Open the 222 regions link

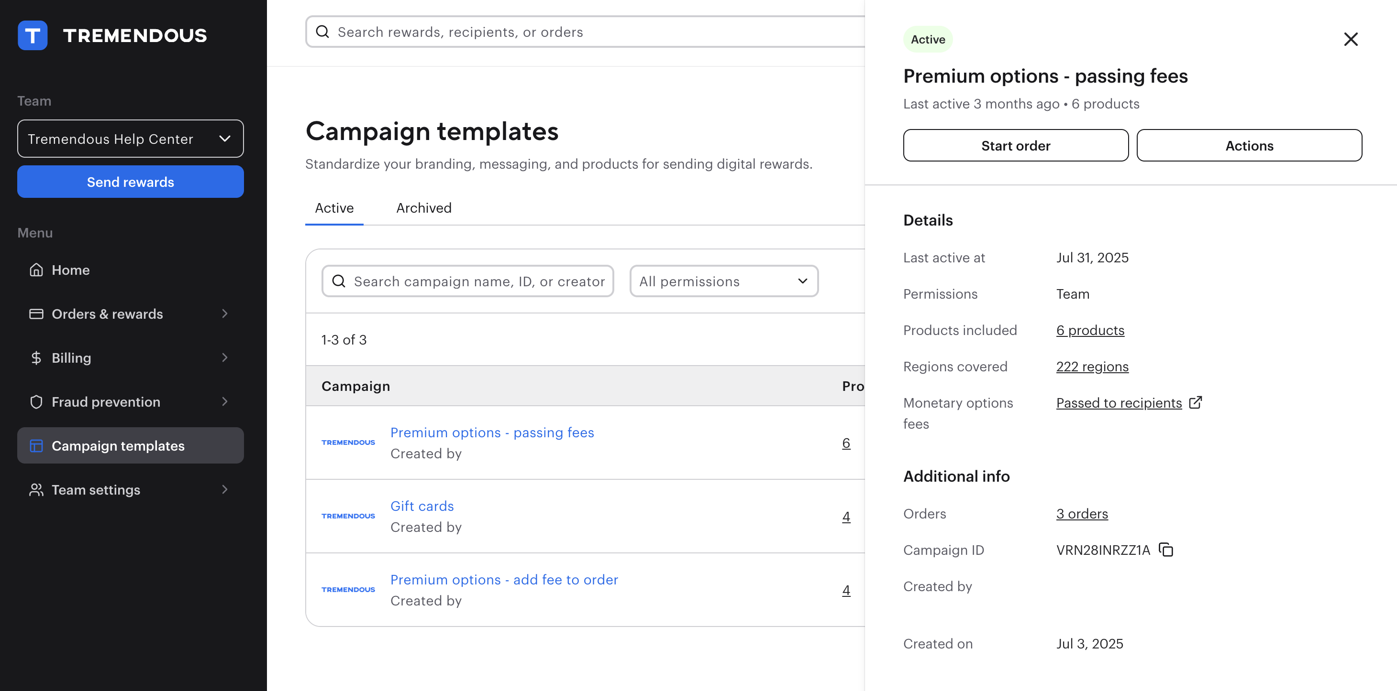(x=1092, y=367)
